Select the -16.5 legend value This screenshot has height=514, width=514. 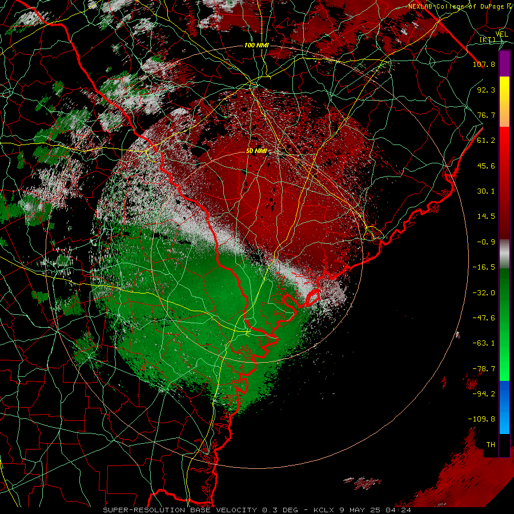click(484, 267)
